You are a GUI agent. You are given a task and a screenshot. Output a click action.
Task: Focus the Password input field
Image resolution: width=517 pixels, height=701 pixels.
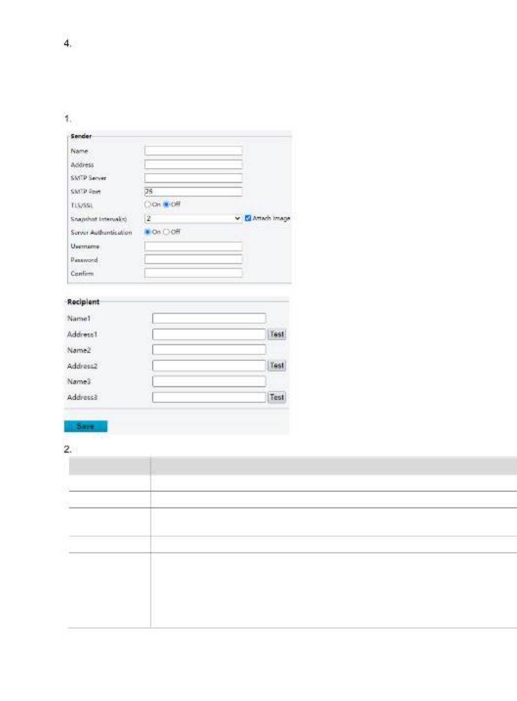[x=193, y=259]
